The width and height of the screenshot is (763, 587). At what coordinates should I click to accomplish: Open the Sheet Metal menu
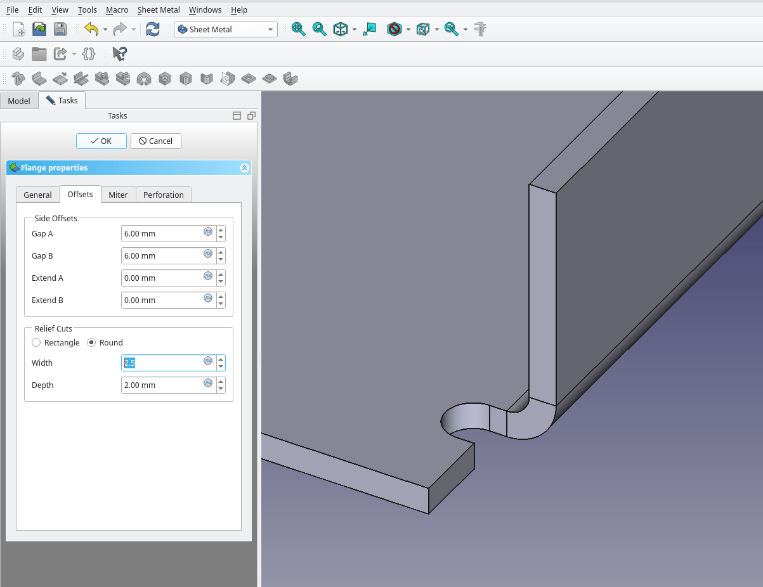coord(159,10)
